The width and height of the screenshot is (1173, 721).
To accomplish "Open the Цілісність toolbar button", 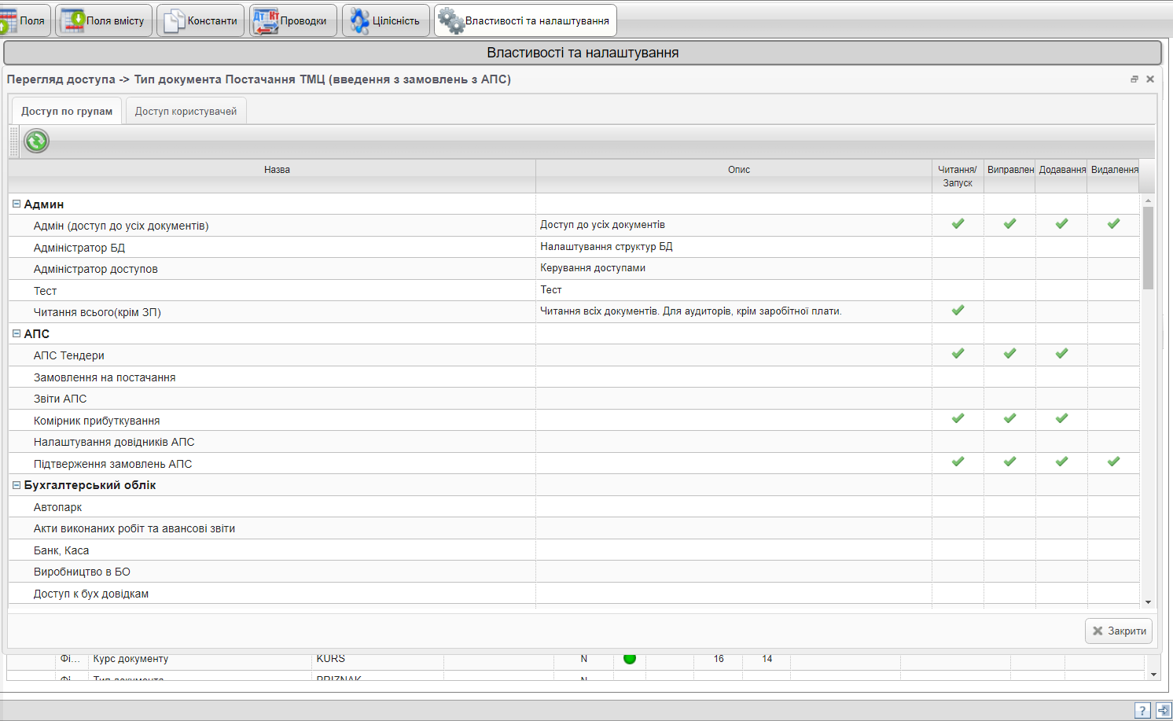I will [x=386, y=20].
